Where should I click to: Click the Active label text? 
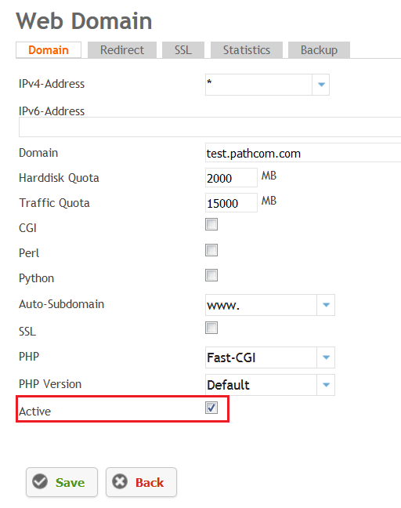[x=35, y=412]
